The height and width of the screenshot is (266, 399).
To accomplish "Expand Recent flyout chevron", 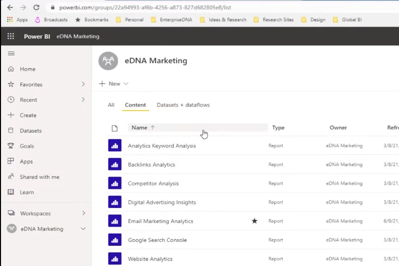I will point(83,99).
